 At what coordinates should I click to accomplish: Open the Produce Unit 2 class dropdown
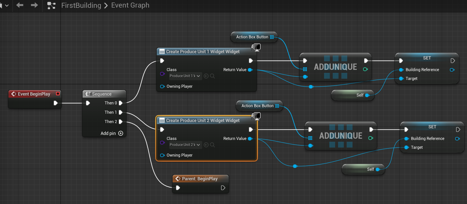[185, 145]
